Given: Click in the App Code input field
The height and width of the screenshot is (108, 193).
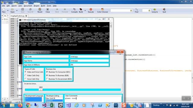Looking at the screenshot, I should [x=89, y=57].
